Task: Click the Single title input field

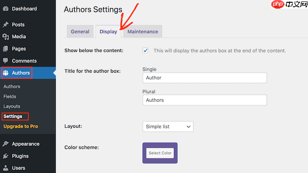Action: pyautogui.click(x=205, y=78)
